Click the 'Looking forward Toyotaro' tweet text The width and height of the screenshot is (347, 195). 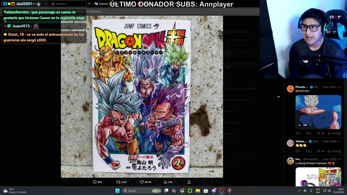[315, 163]
